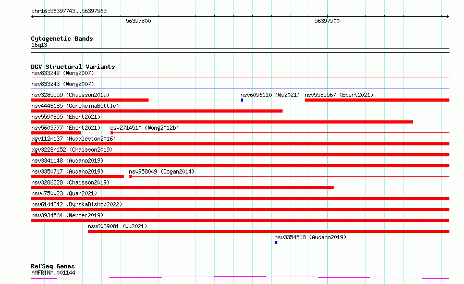
Task: Click the nsv5603777 (Ebert2021) label
Action: (x=66, y=128)
